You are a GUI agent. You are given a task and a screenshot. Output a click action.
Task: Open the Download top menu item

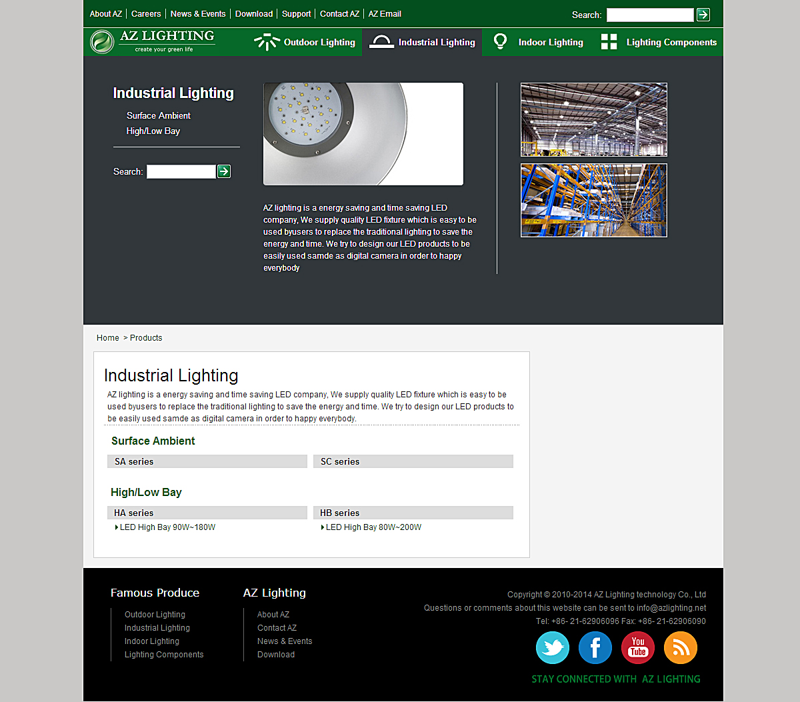(254, 14)
